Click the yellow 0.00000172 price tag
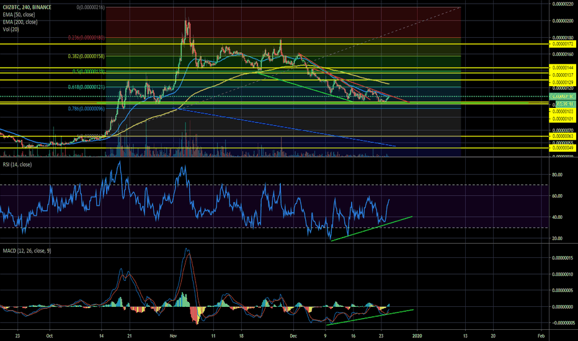 point(563,44)
